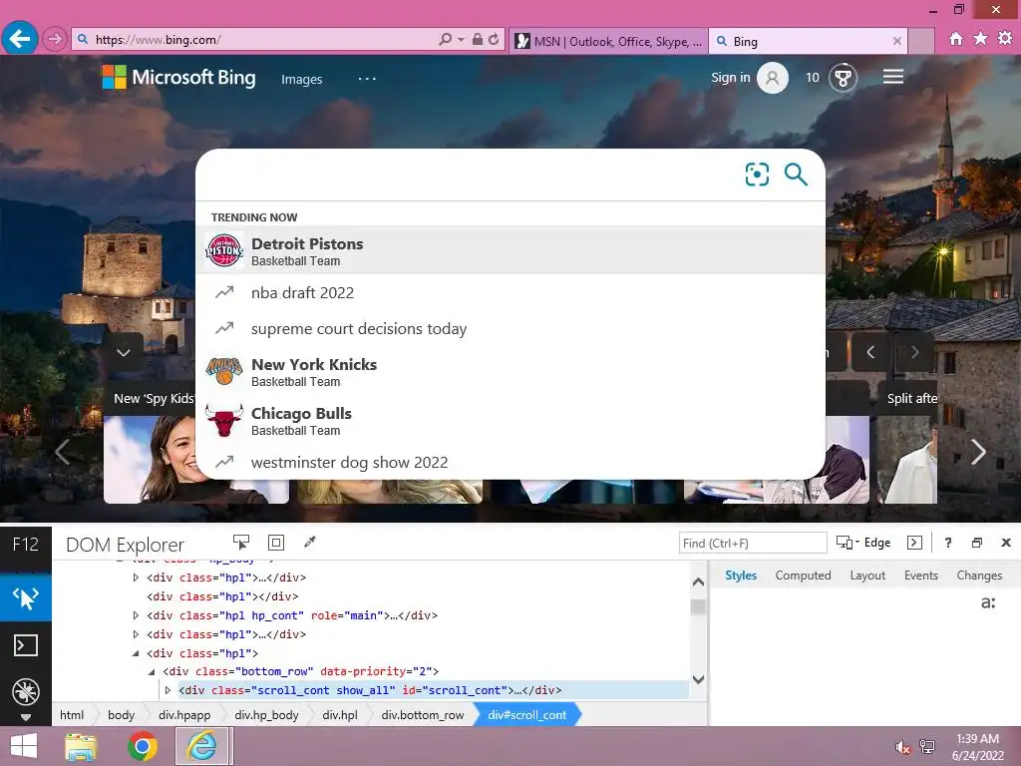The height and width of the screenshot is (766, 1021).
Task: Pick Chicago Bulls suggestion
Action: tap(510, 421)
